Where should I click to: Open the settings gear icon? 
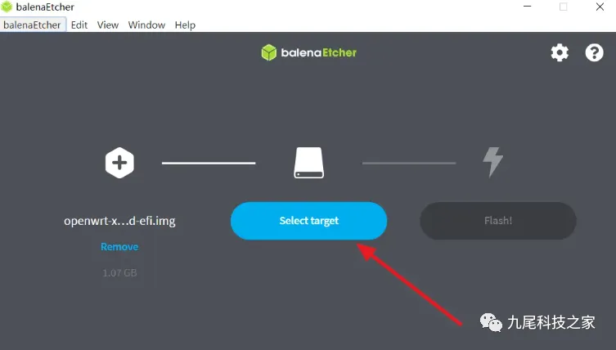pos(560,52)
